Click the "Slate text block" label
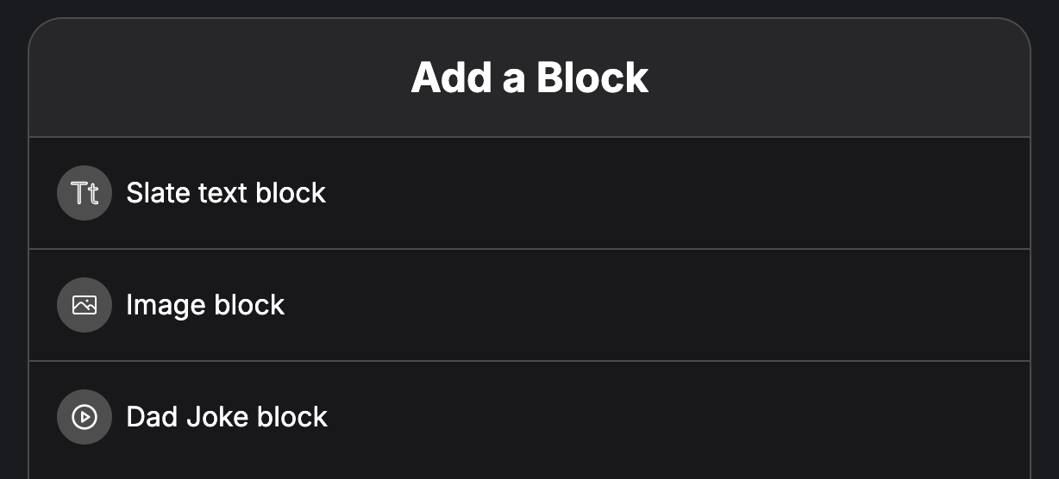This screenshot has height=479, width=1059. (226, 193)
